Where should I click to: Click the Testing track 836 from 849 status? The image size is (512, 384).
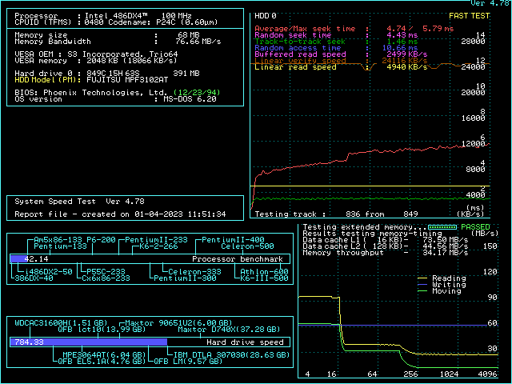click(x=336, y=214)
